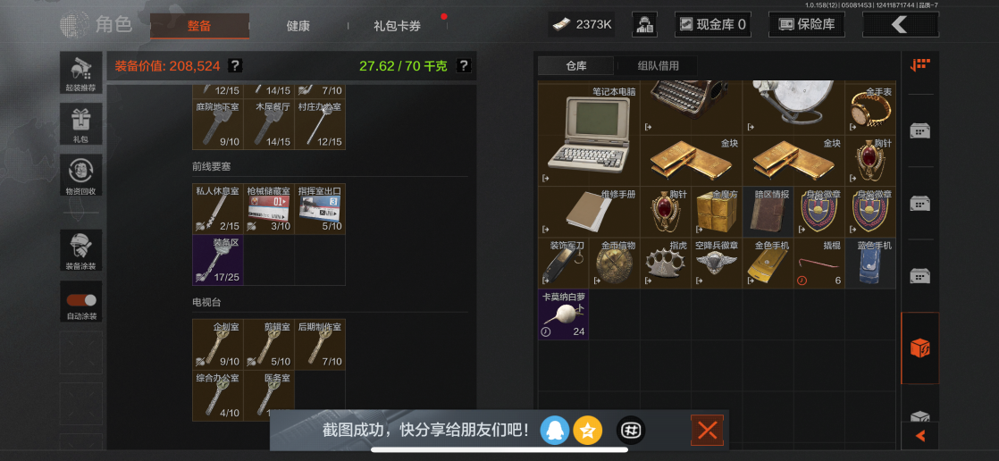Close the screenshot share banner
This screenshot has width=999, height=461.
click(x=707, y=431)
